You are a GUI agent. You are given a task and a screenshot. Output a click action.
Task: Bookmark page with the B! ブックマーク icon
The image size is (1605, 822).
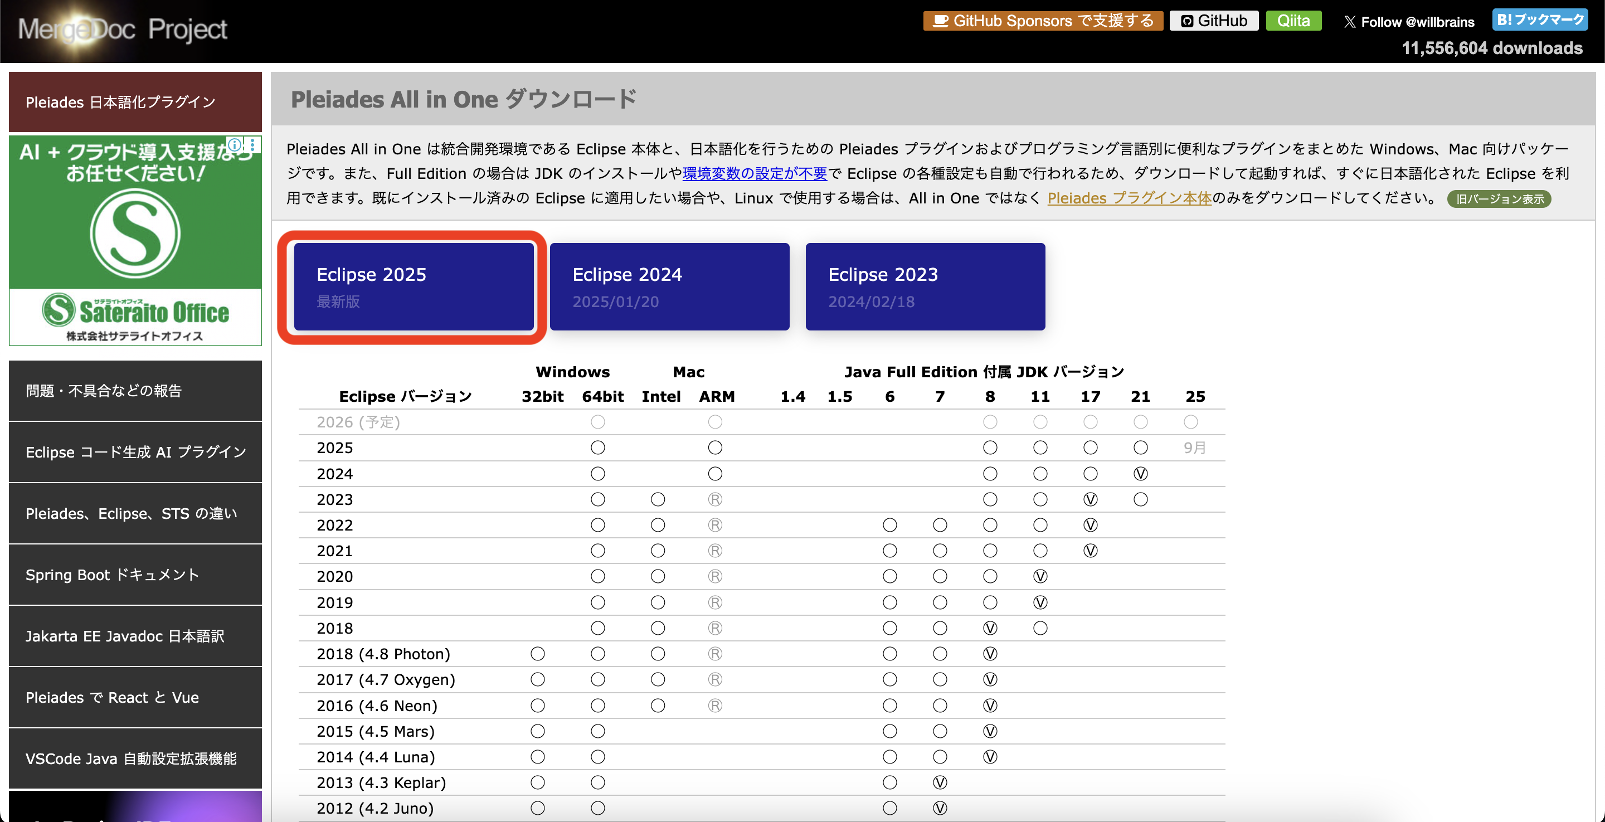[x=1540, y=19]
